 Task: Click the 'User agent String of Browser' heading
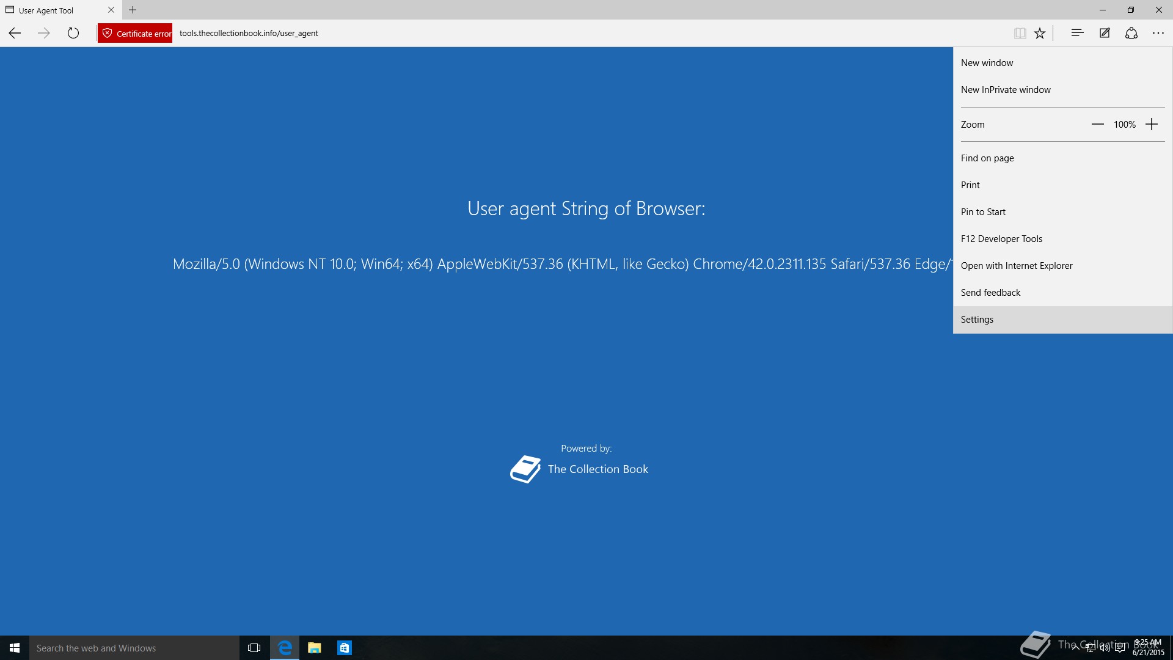(x=586, y=209)
